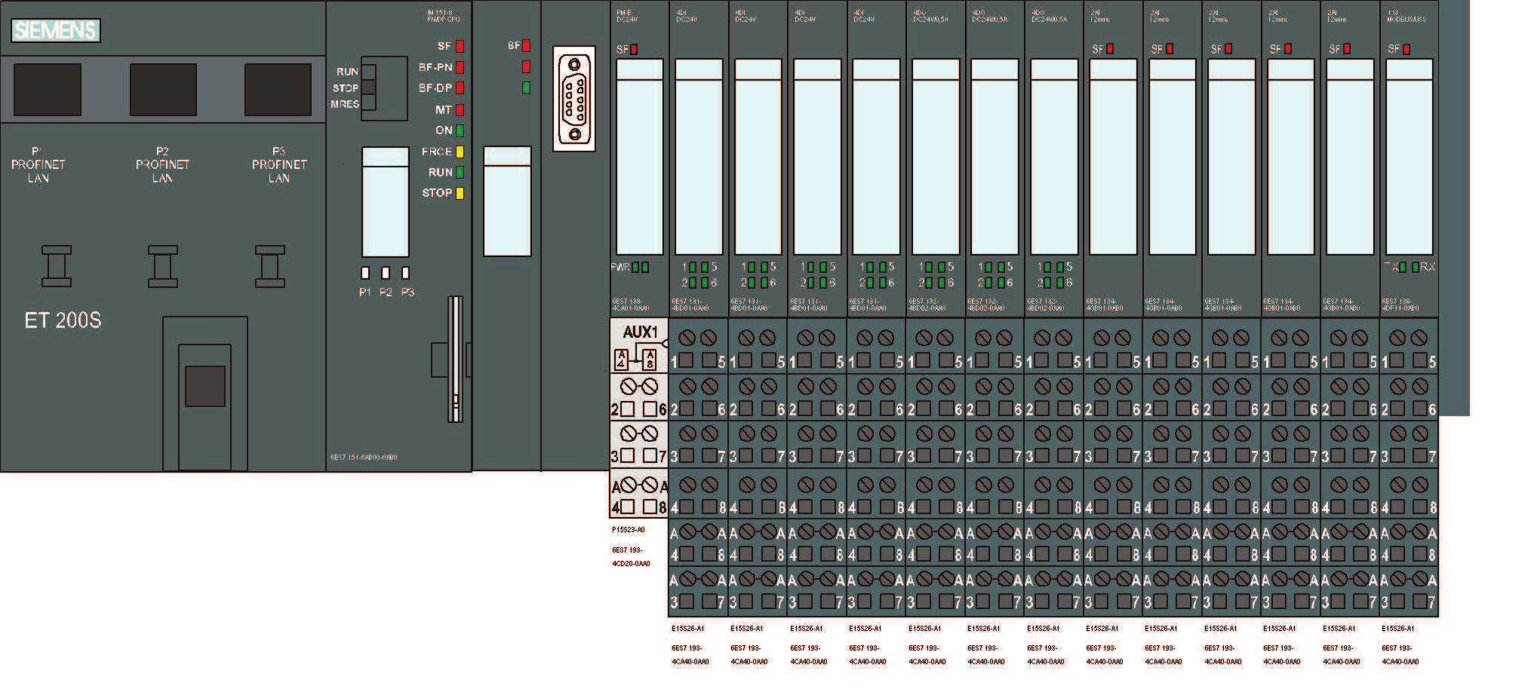Click terminal 7 square on the white AUX1 block

coord(650,456)
